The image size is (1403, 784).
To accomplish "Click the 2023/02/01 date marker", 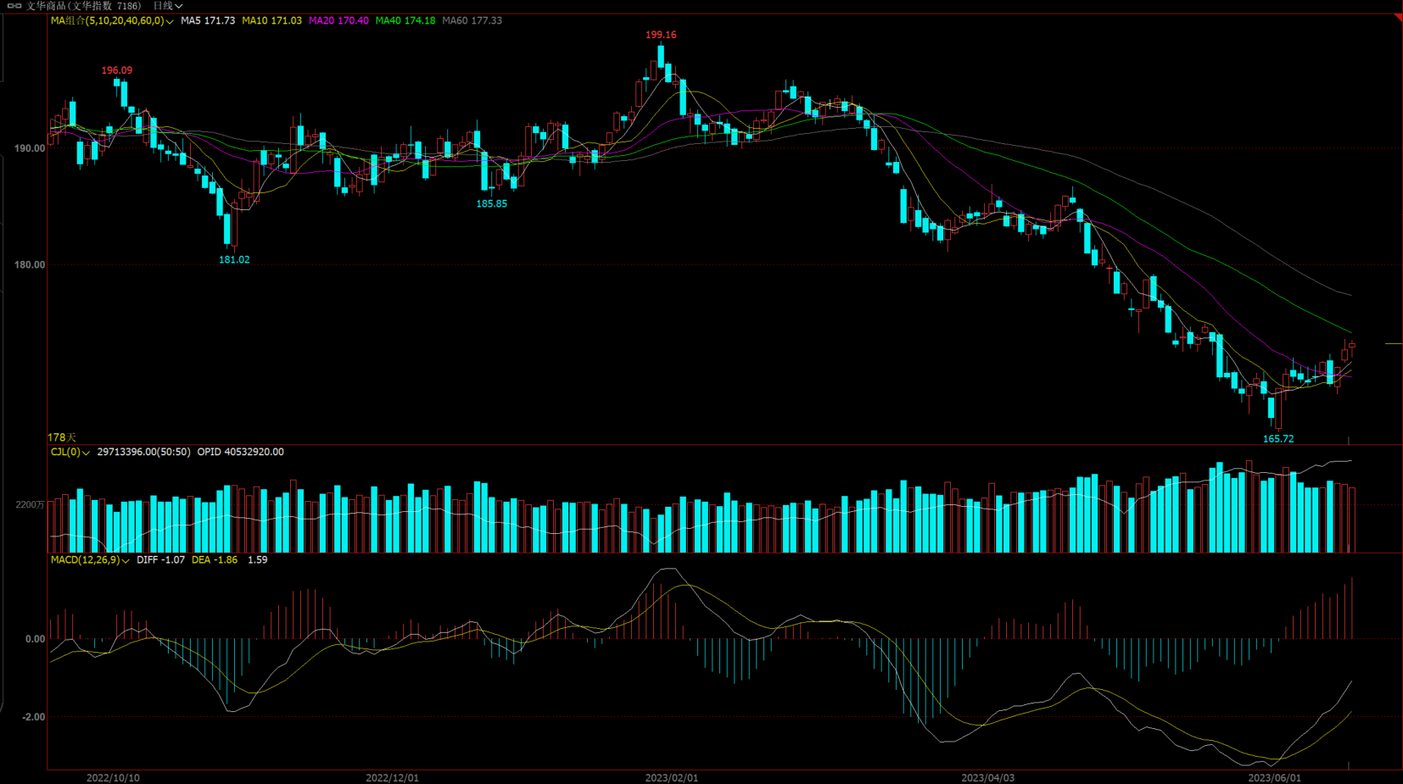I will pos(671,777).
